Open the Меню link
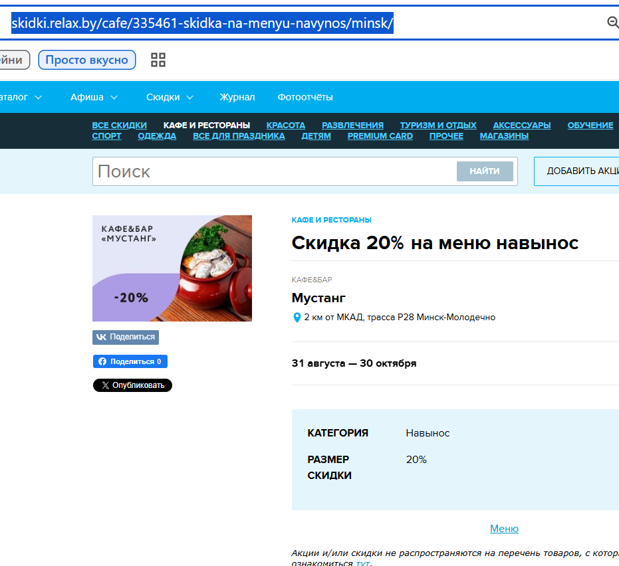 point(504,529)
